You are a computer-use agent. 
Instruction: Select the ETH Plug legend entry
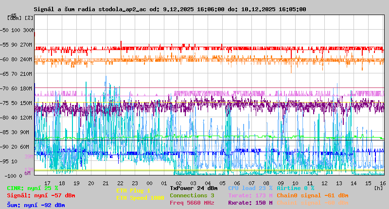pyautogui.click(x=133, y=191)
